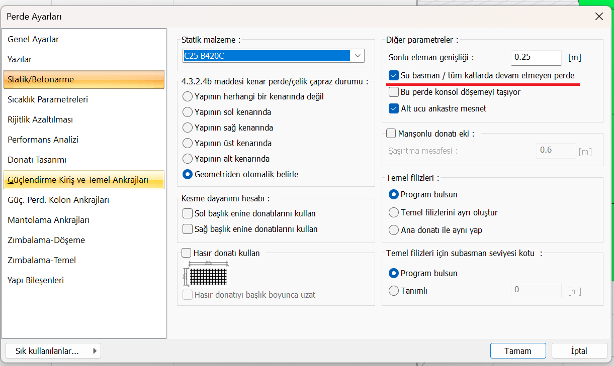The width and height of the screenshot is (614, 366).
Task: Enable Manşonlu donatı eki checkbox
Action: (391, 134)
